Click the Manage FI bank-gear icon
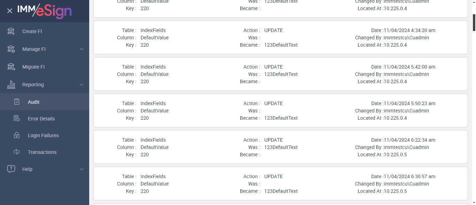Viewport: 476px width, 205px height. click(x=11, y=49)
